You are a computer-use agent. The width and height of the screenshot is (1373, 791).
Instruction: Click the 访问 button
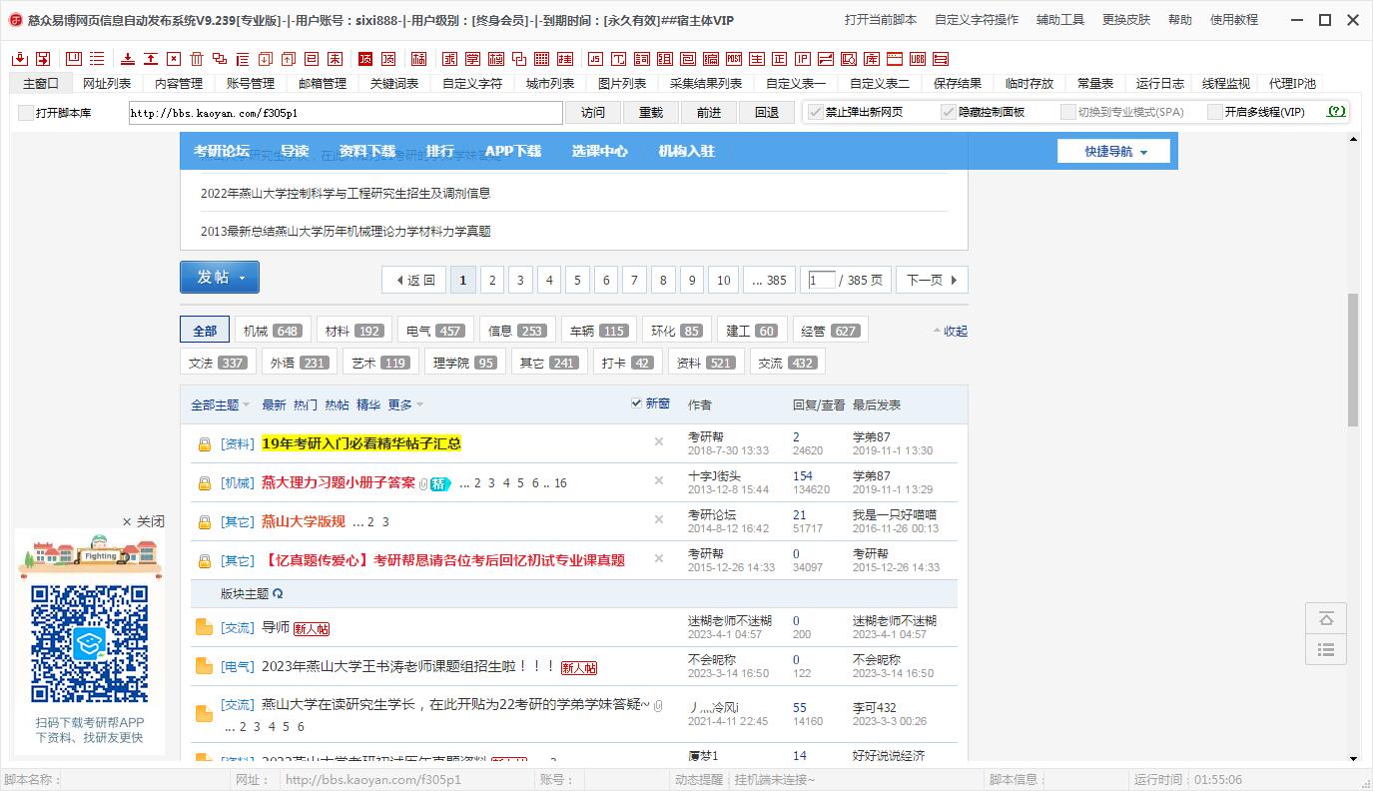(x=593, y=113)
